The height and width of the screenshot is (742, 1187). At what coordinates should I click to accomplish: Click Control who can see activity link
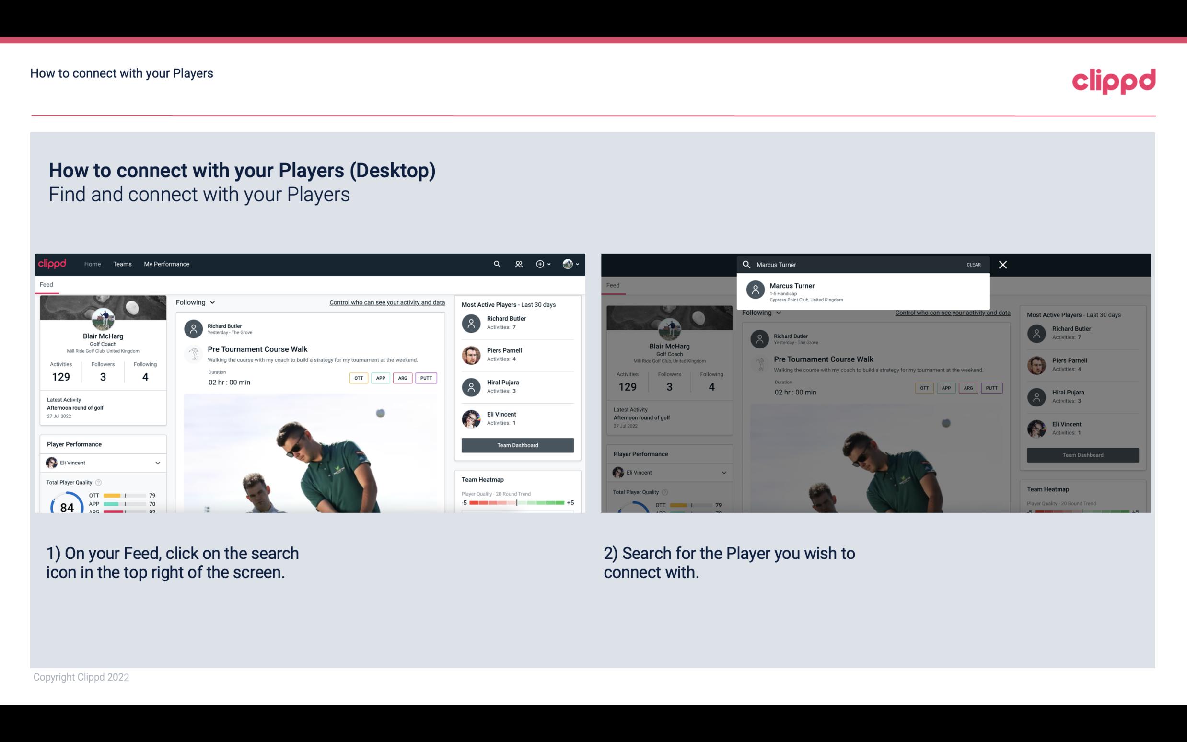(x=387, y=302)
